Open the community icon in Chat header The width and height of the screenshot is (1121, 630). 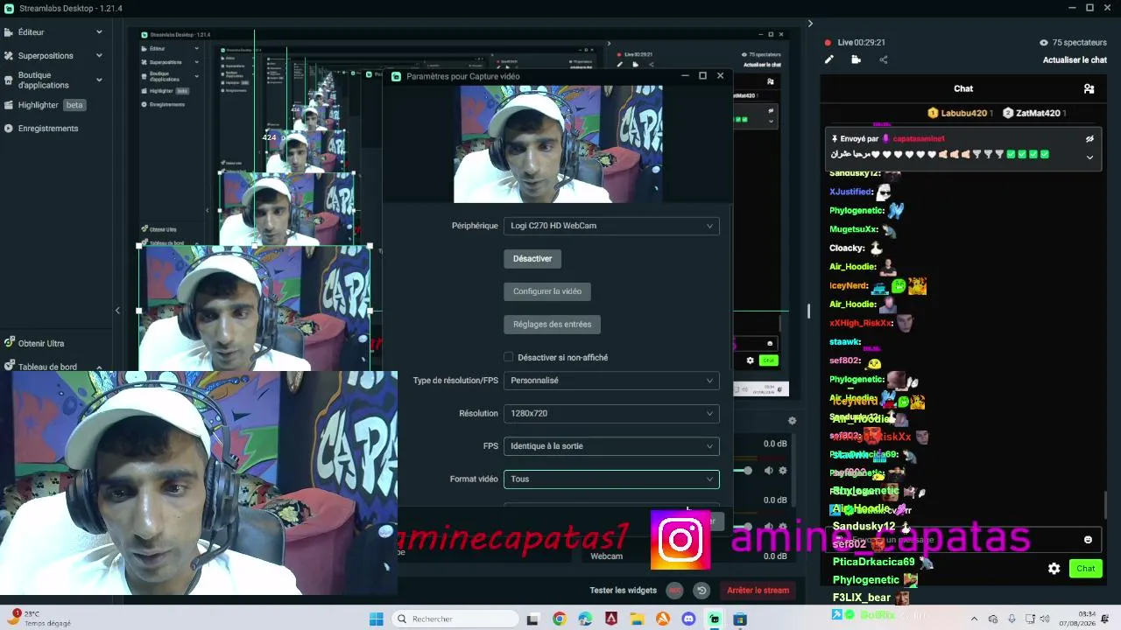click(1089, 88)
